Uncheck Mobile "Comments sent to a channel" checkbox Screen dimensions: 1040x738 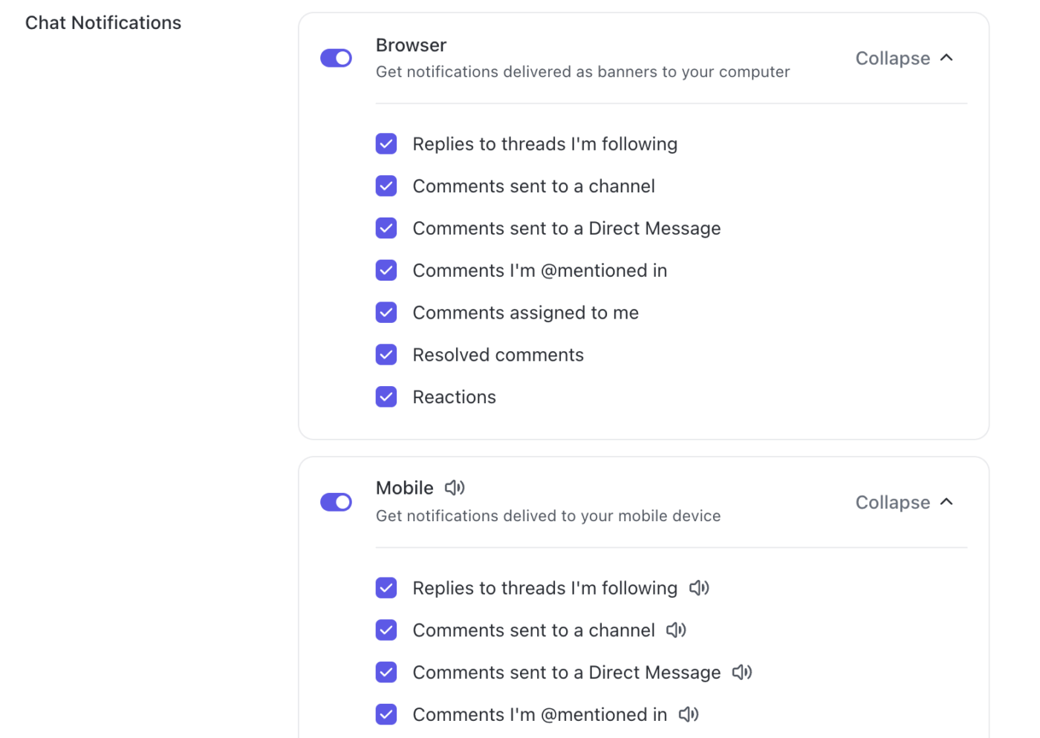click(x=386, y=630)
